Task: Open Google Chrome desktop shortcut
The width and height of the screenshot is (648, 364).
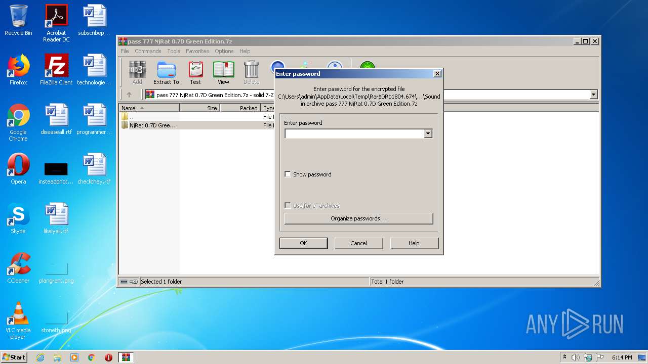Action: pyautogui.click(x=18, y=122)
